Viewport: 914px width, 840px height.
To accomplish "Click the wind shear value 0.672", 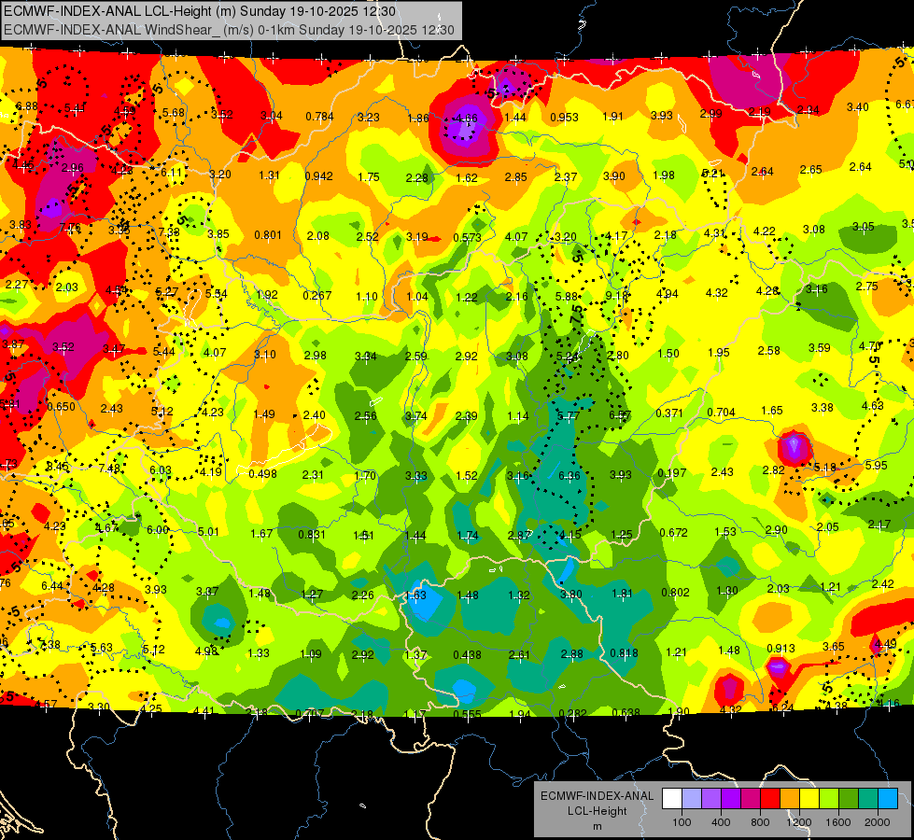I will 673,533.
